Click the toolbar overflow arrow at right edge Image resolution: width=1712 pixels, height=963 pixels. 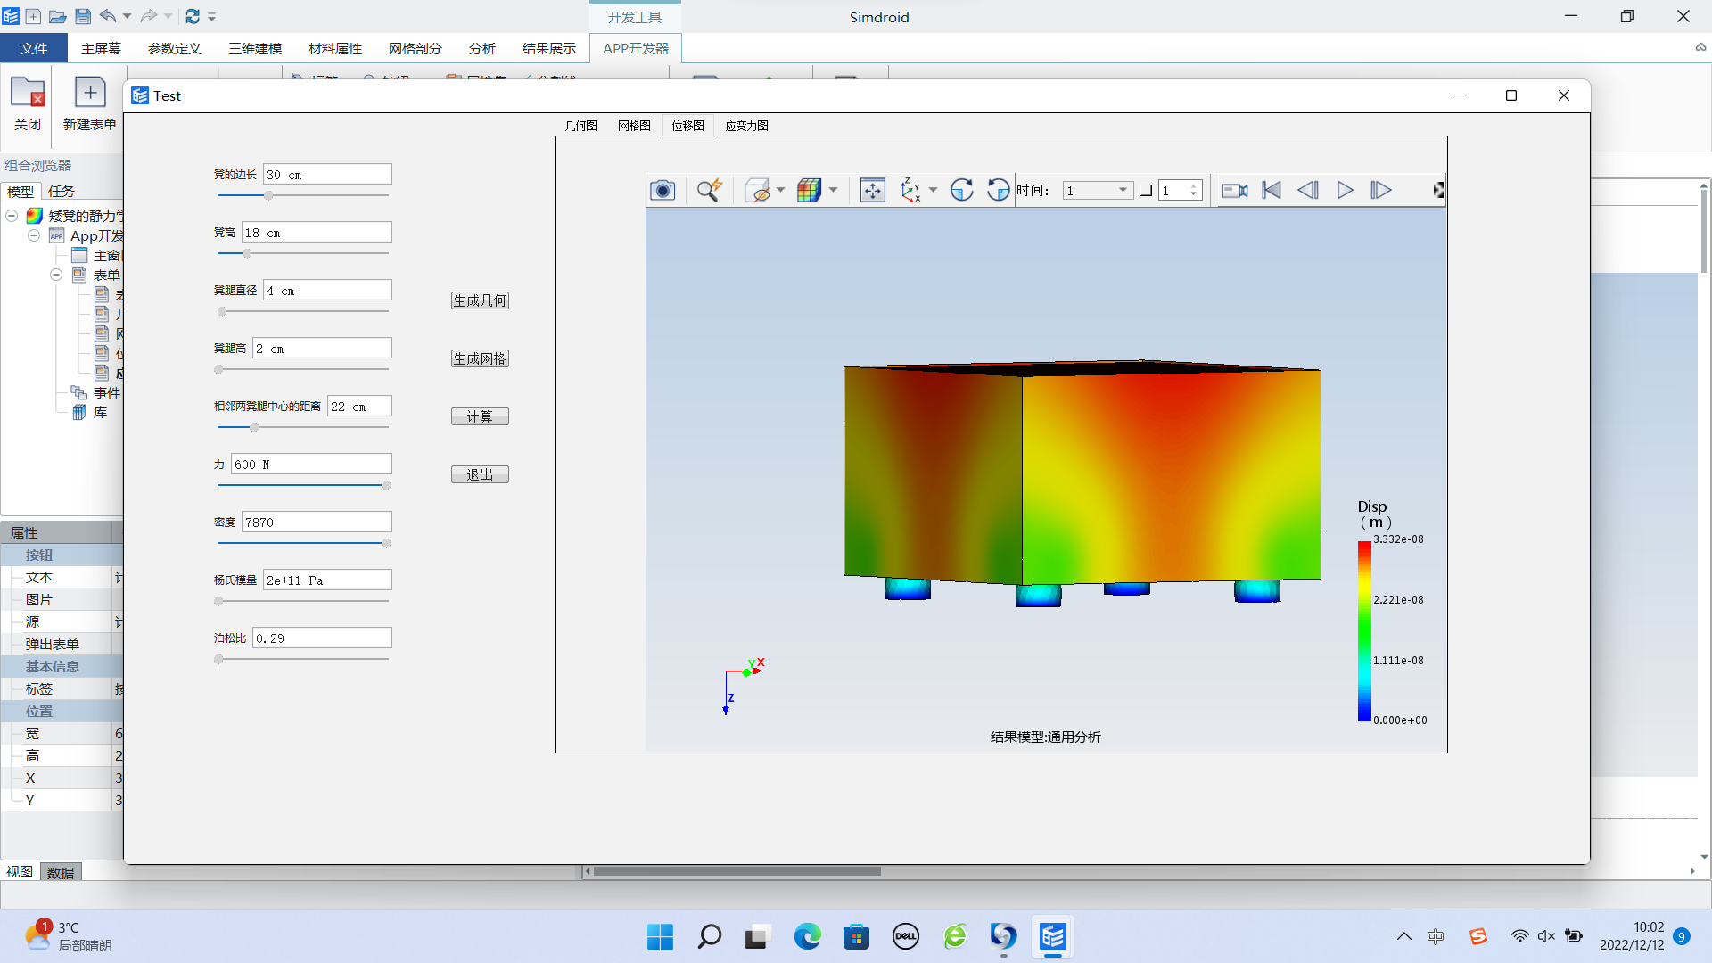(x=1438, y=190)
